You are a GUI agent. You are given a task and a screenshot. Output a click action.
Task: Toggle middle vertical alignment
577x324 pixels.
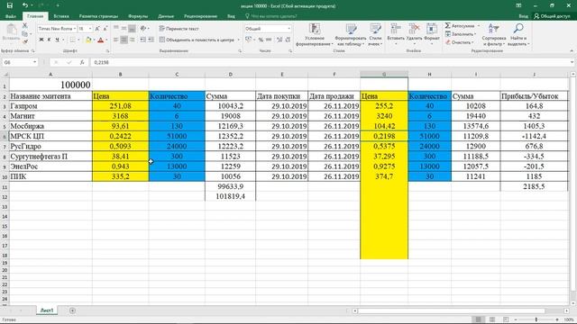tap(124, 28)
